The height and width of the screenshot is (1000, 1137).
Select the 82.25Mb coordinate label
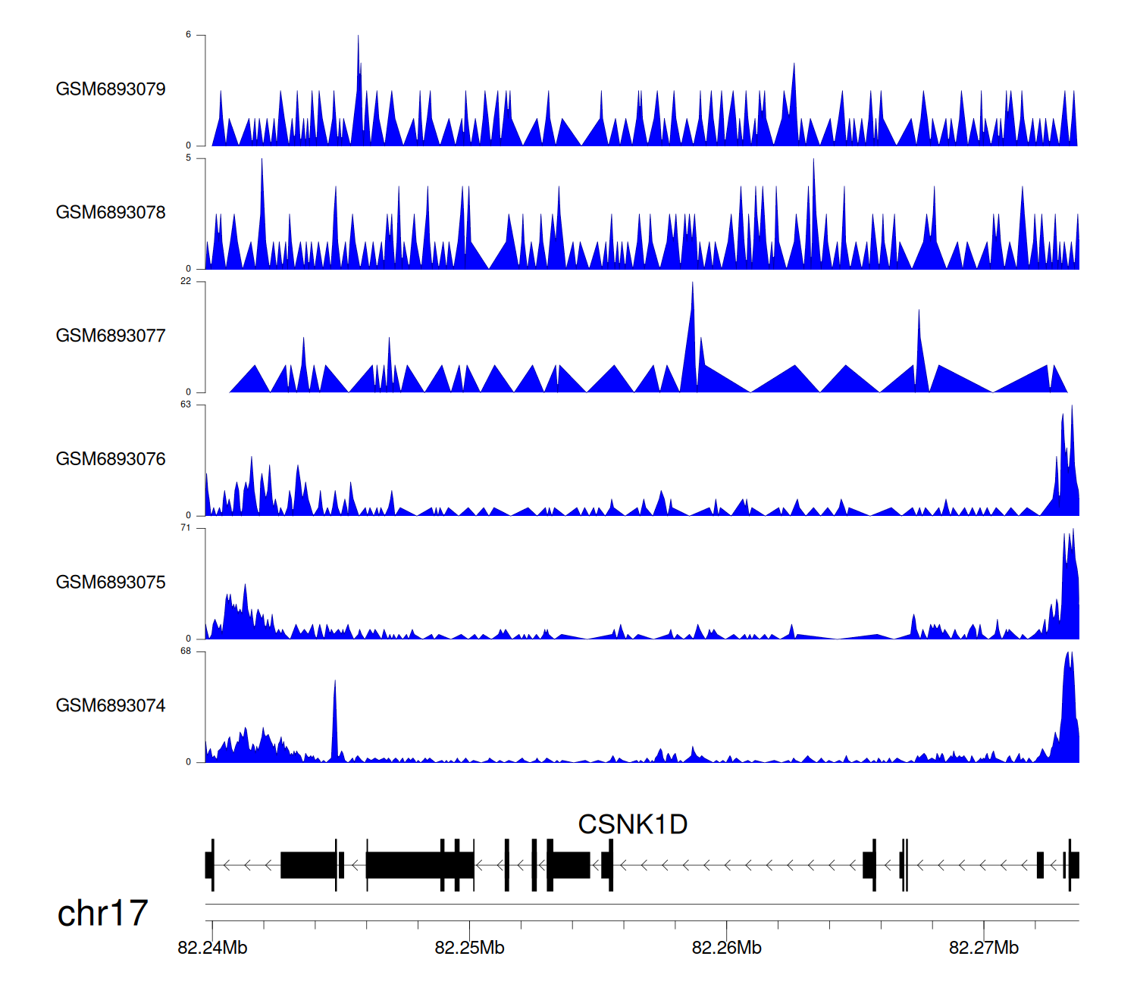469,948
